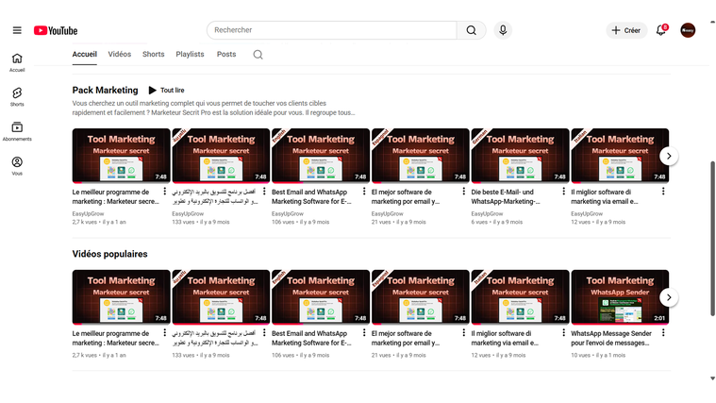Show next videos in Pack Marketing row
The height and width of the screenshot is (403, 716).
pyautogui.click(x=668, y=156)
